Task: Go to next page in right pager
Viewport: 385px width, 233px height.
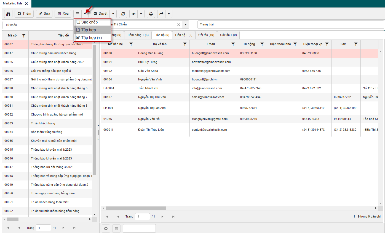Action: (162, 217)
